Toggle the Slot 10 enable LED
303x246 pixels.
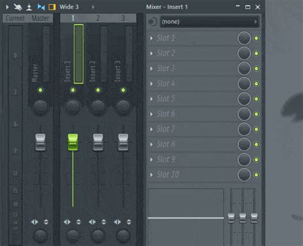point(256,175)
